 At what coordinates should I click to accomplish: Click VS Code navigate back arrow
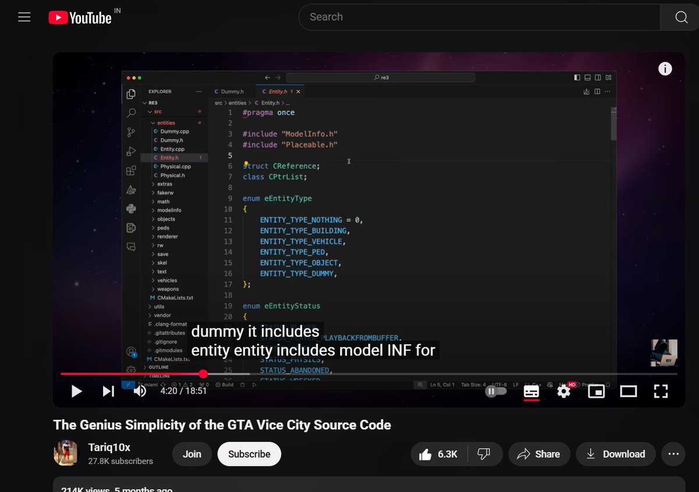(267, 77)
